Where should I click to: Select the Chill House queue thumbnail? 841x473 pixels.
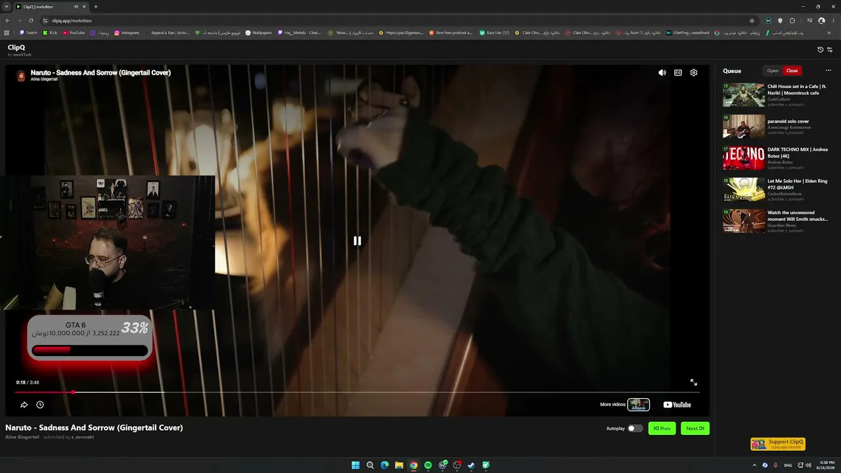tap(744, 95)
